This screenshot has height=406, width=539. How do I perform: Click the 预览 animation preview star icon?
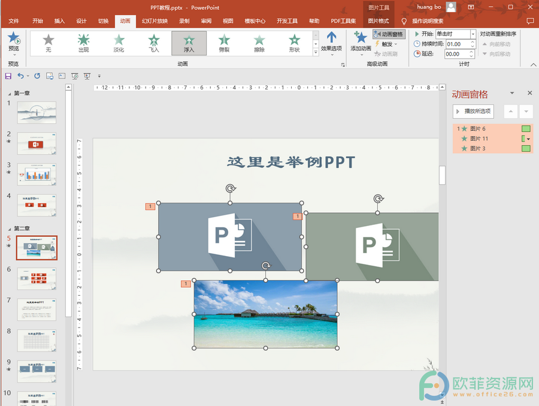(x=14, y=38)
